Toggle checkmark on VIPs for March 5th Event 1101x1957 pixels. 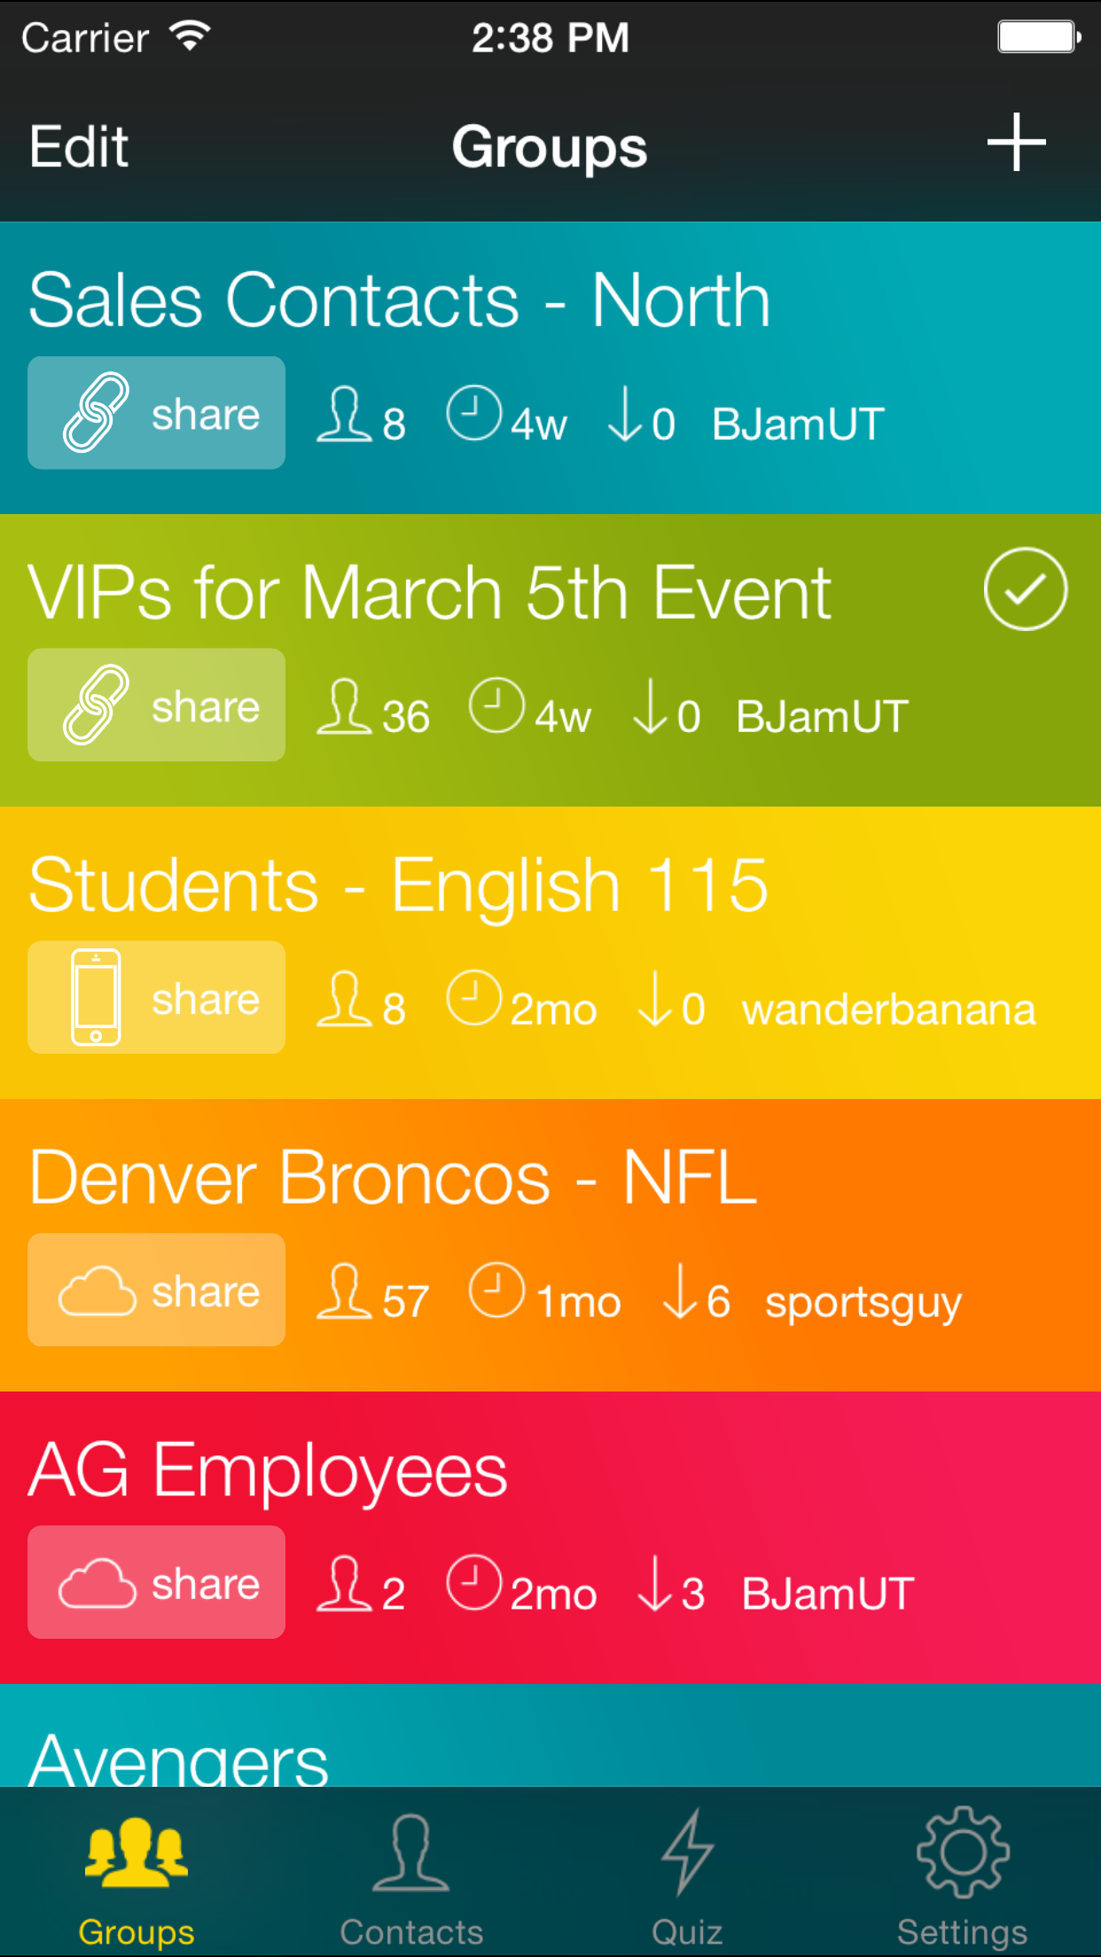coord(1025,589)
